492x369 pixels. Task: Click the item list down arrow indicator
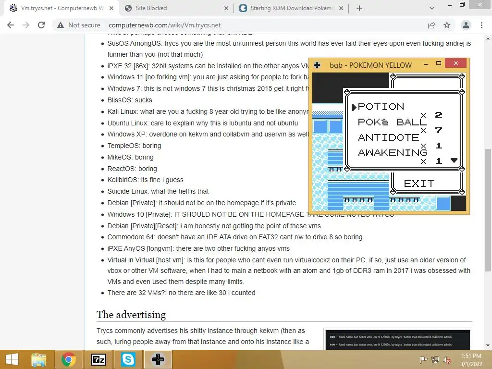[x=454, y=160]
